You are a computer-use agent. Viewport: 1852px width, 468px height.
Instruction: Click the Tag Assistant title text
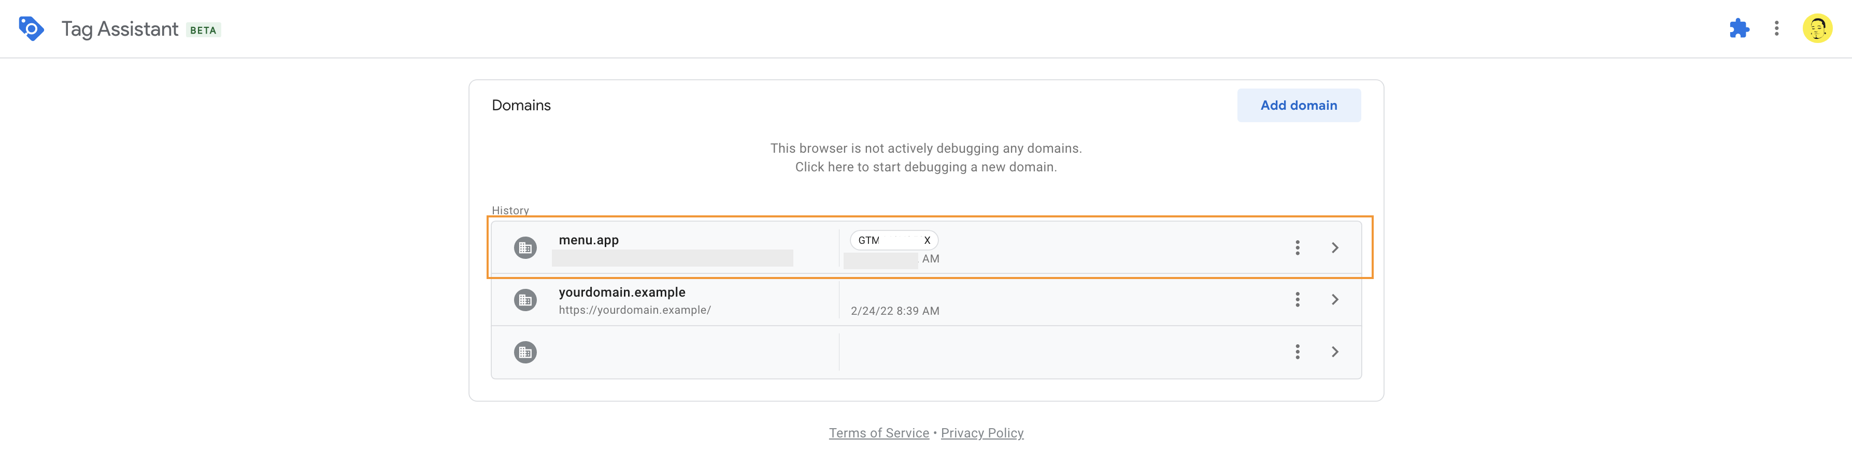(x=120, y=28)
